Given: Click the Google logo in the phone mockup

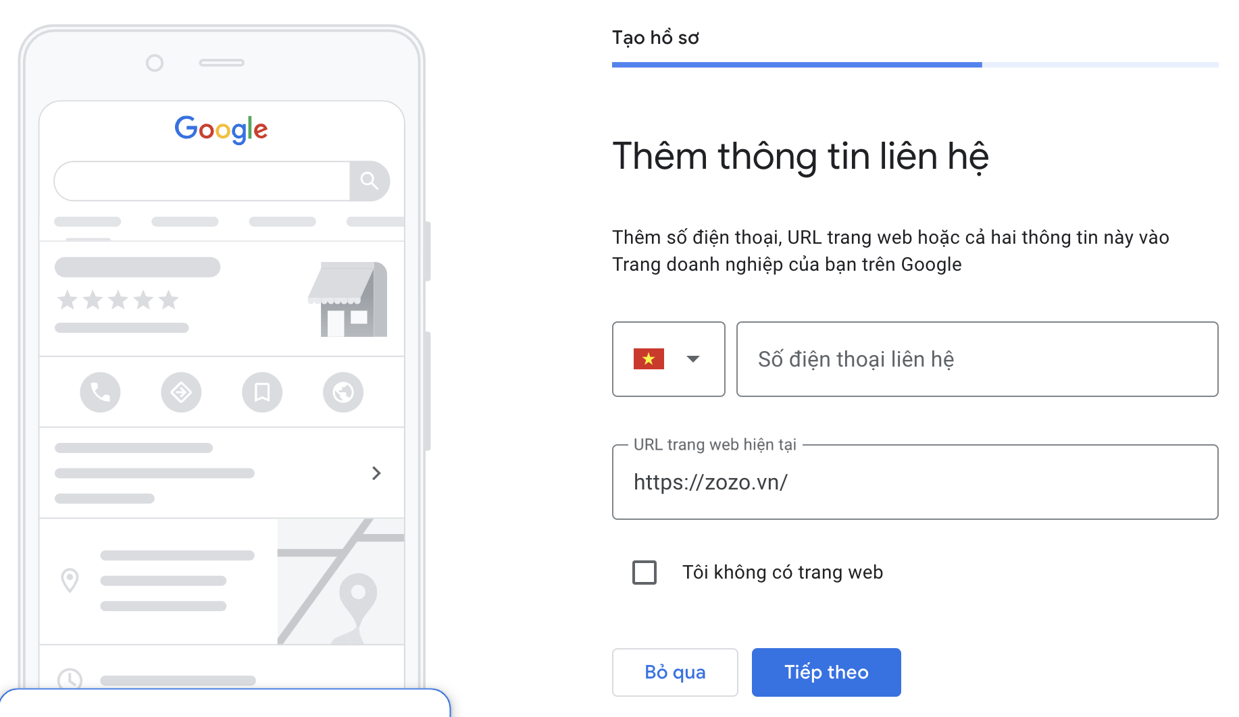Looking at the screenshot, I should coord(221,129).
